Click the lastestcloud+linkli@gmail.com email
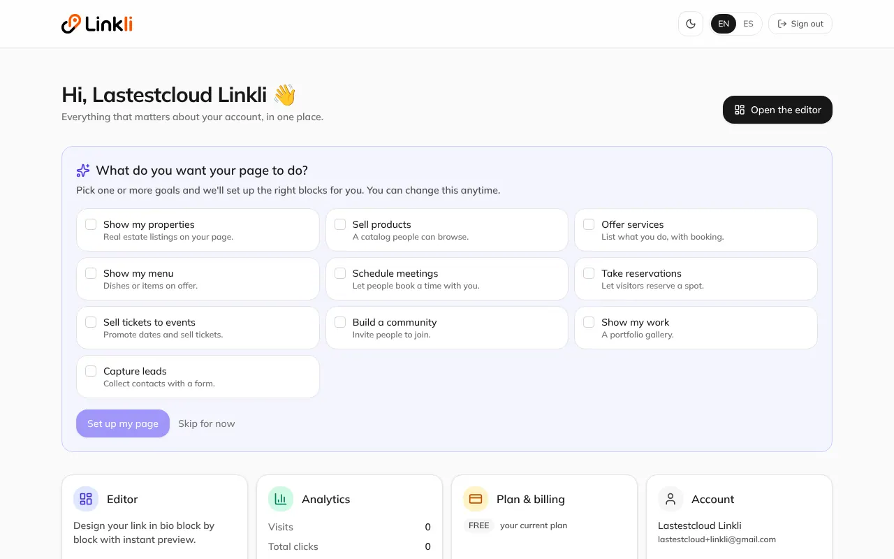This screenshot has width=894, height=559. point(717,539)
